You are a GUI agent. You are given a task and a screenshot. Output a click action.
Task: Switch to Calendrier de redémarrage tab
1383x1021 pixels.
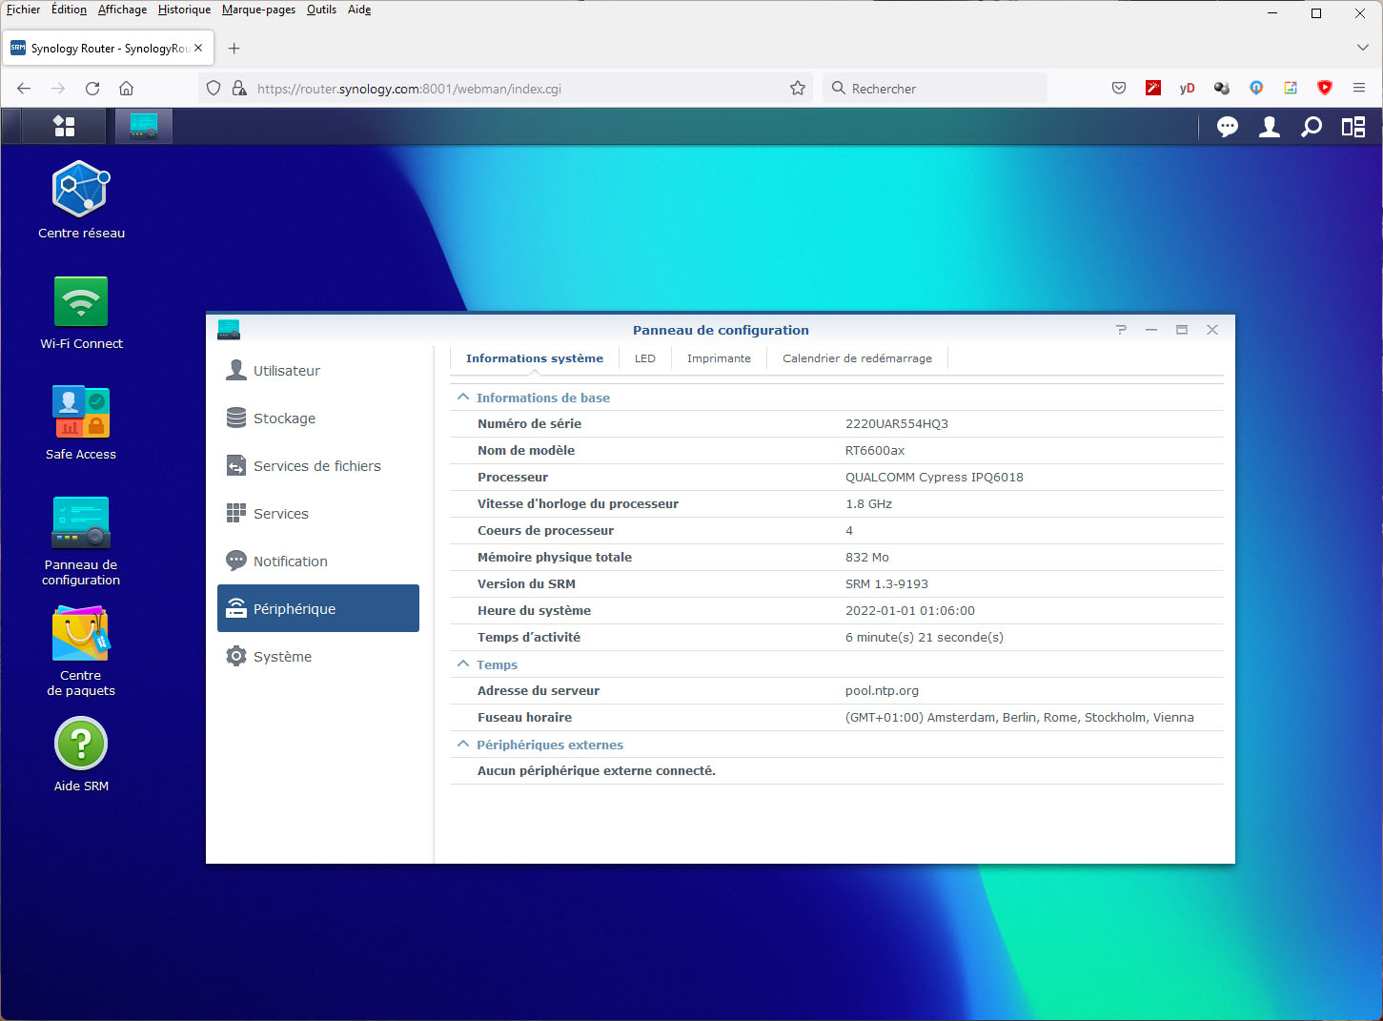point(857,358)
